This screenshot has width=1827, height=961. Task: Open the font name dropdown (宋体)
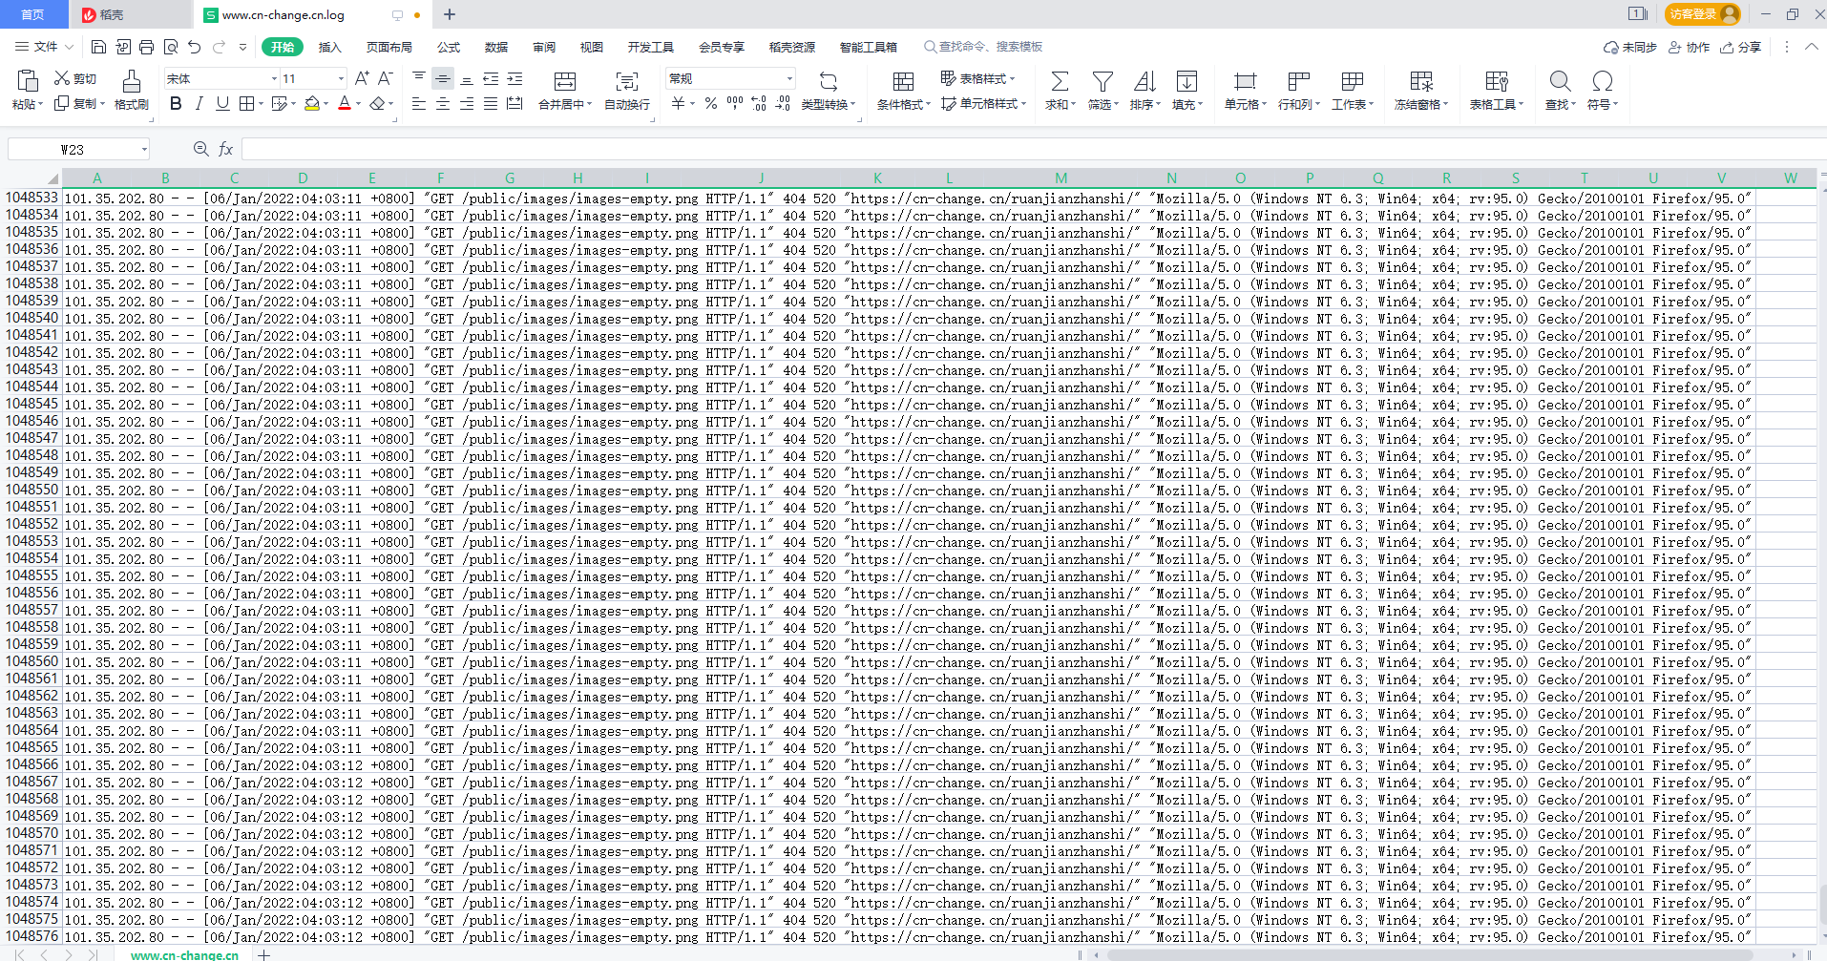tap(274, 78)
